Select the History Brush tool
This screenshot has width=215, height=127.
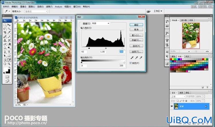tap(9, 40)
